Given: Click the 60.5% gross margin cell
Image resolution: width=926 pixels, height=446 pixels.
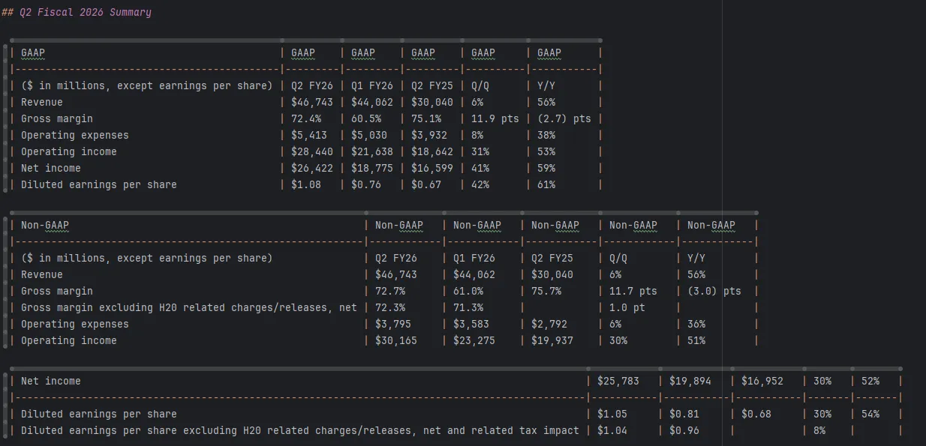Looking at the screenshot, I should pos(366,118).
